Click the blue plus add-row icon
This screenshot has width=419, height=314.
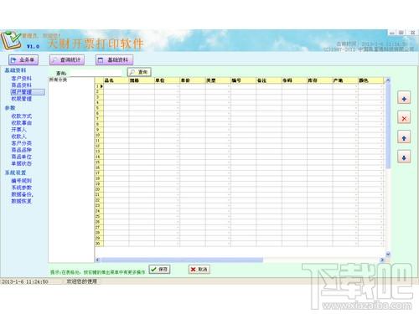404,98
